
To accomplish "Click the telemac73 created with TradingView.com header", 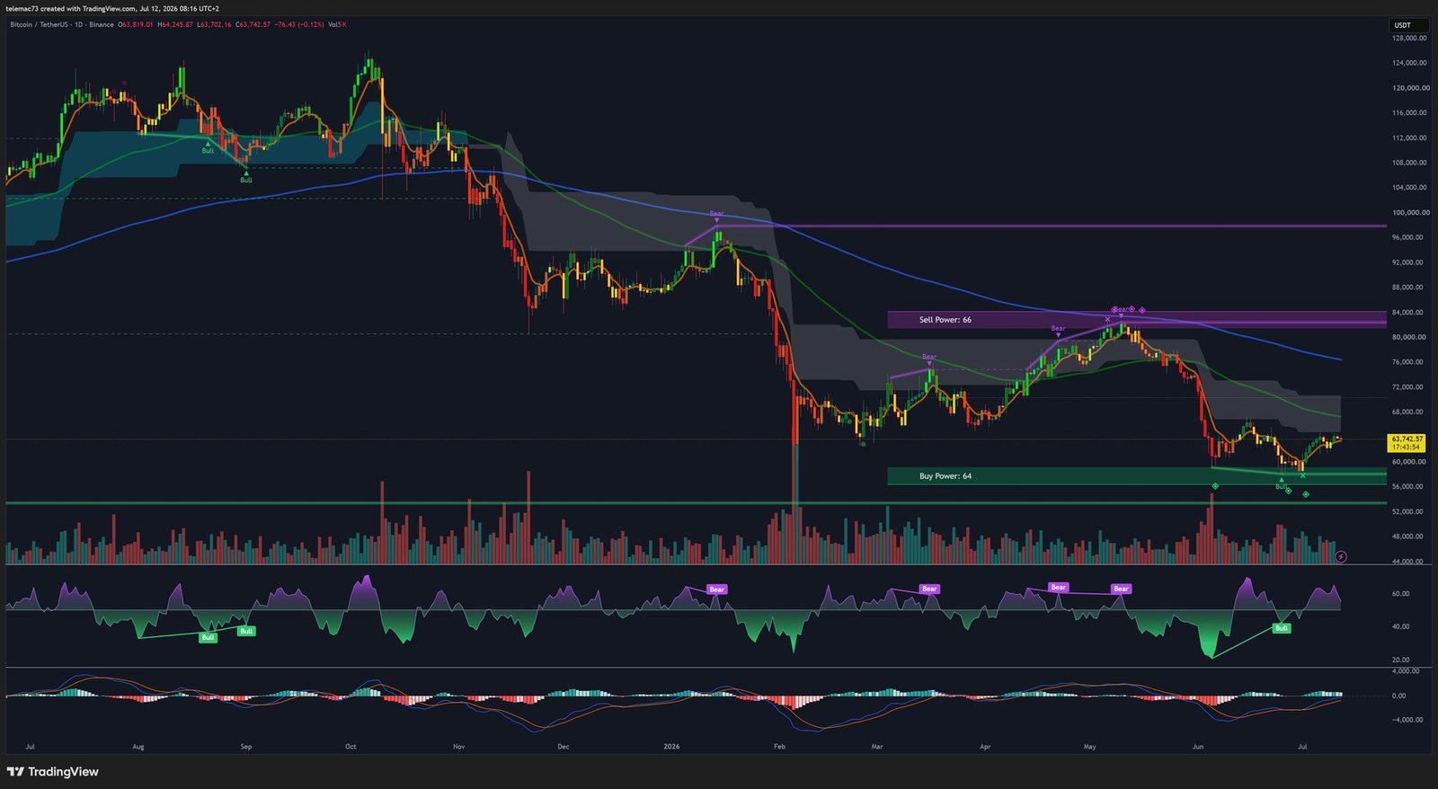I will pyautogui.click(x=112, y=8).
